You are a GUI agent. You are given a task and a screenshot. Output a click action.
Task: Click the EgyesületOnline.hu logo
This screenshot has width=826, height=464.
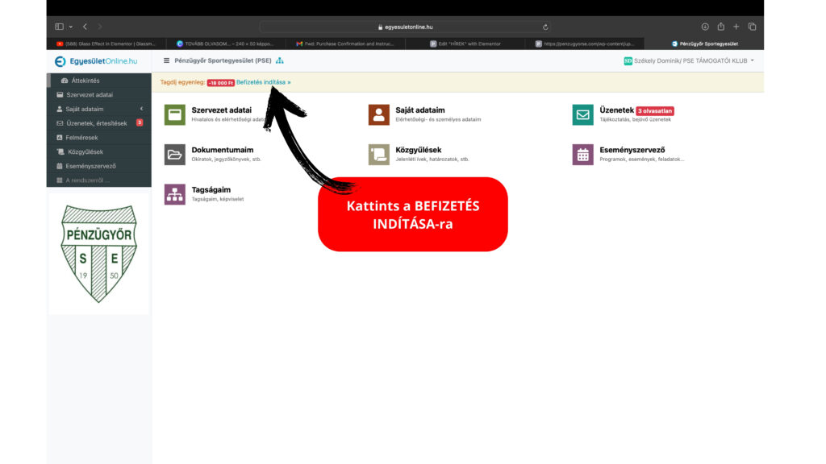[96, 61]
